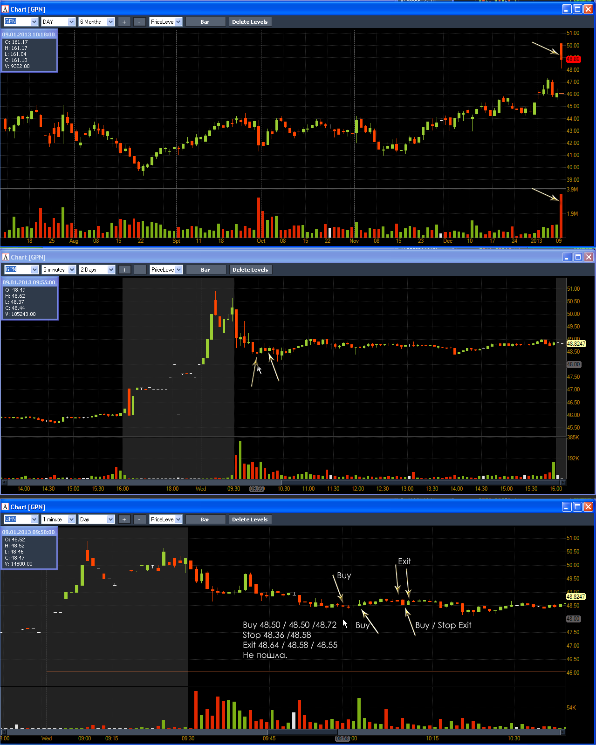The width and height of the screenshot is (596, 745).
Task: Open the 2 Days range dropdown
Action: point(97,270)
